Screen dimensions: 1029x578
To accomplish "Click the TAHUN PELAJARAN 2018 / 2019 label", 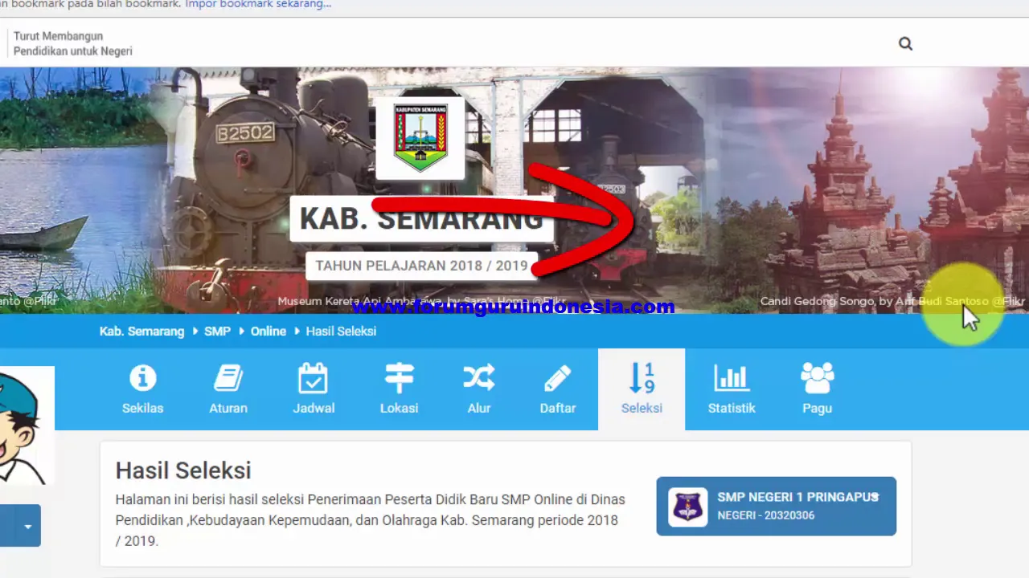I will (421, 266).
